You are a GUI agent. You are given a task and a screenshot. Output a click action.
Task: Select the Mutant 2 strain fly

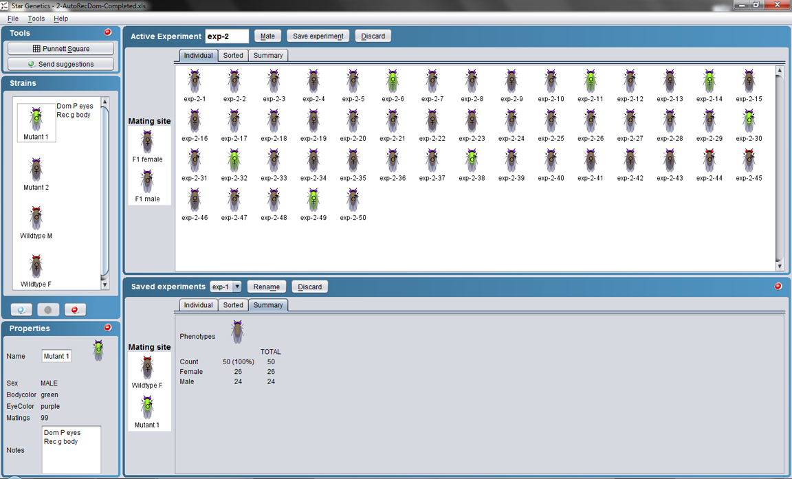[x=36, y=169]
